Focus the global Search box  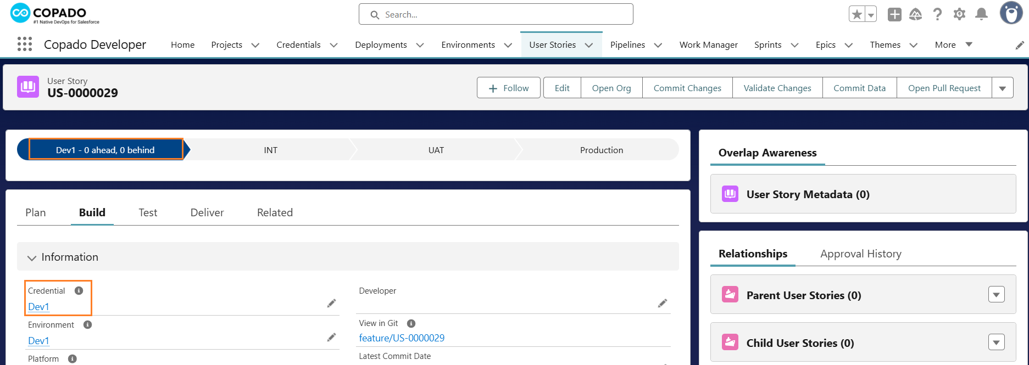pyautogui.click(x=496, y=14)
